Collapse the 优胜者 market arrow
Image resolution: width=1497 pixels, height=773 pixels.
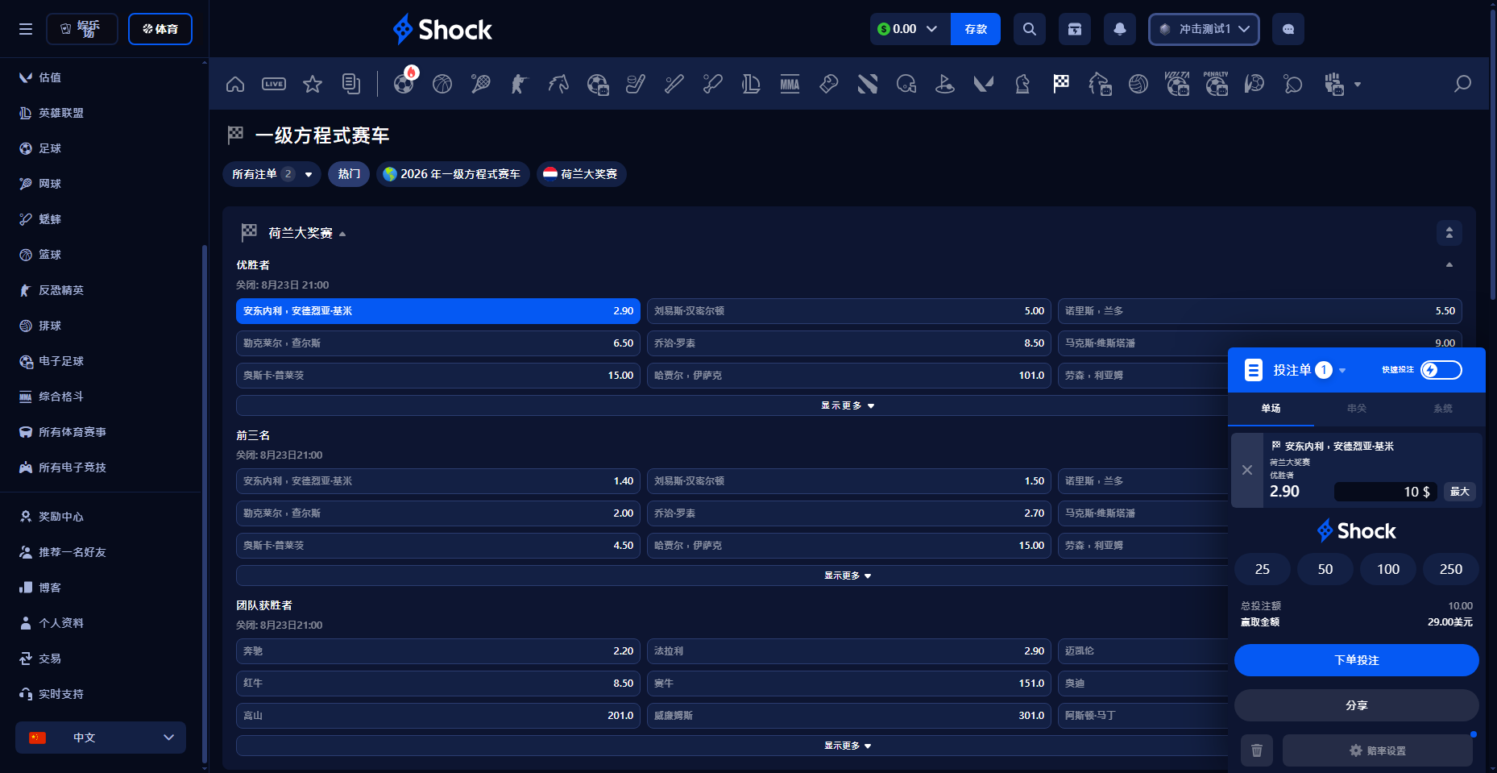point(1449,265)
